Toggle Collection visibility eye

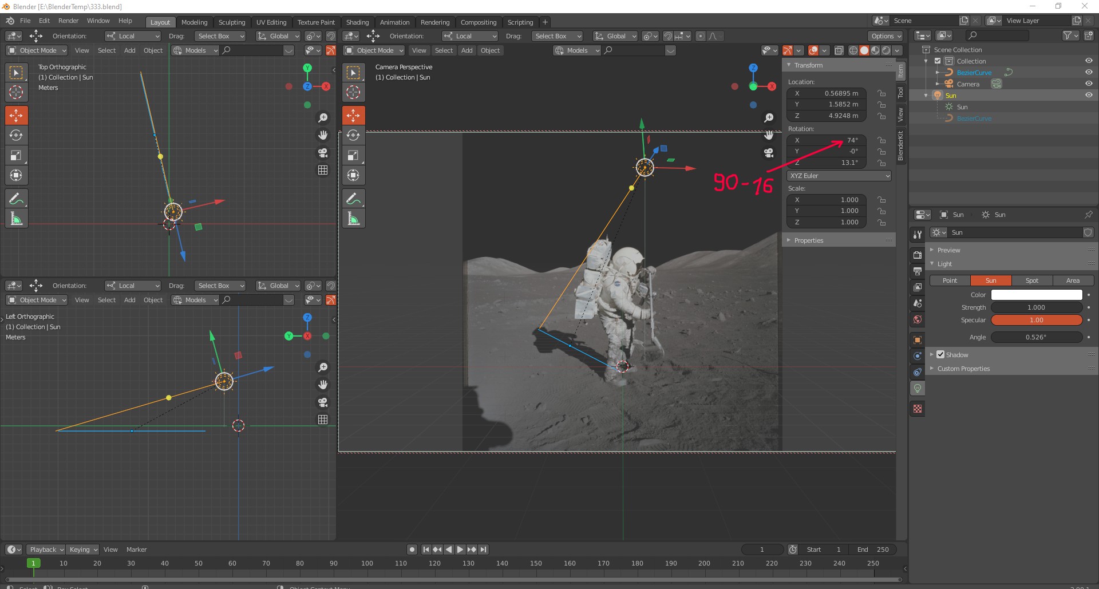click(x=1089, y=61)
